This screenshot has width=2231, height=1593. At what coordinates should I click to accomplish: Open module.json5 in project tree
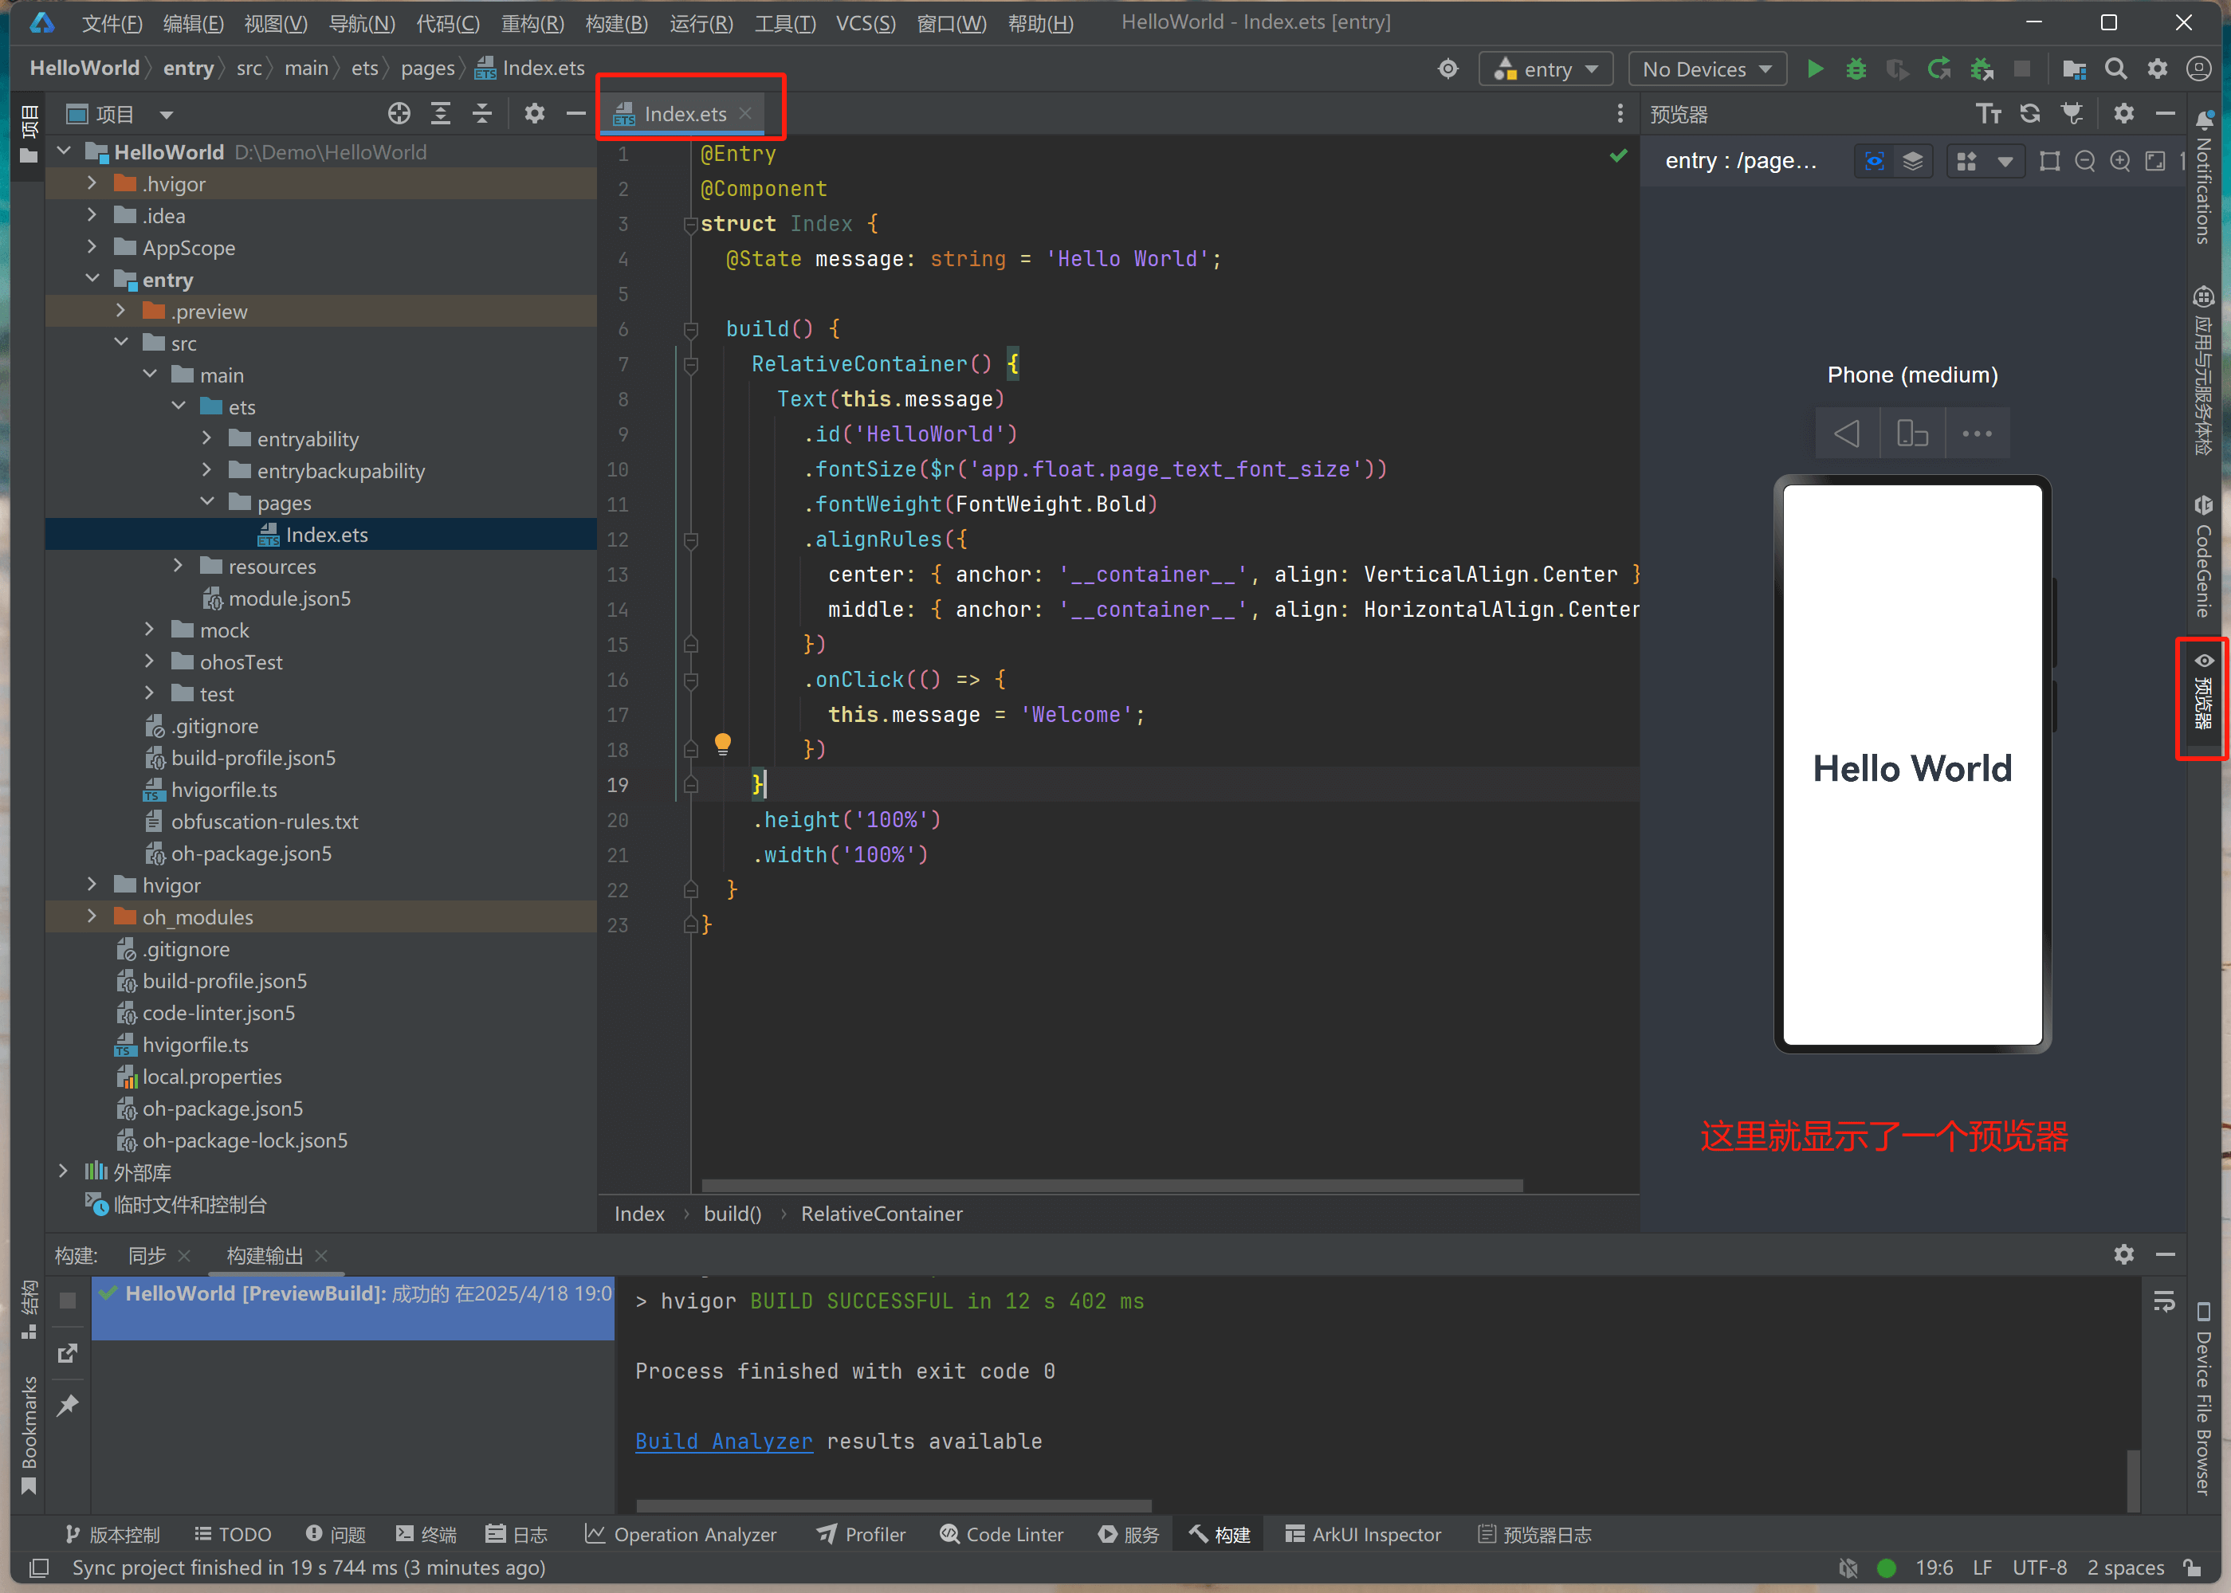point(289,598)
